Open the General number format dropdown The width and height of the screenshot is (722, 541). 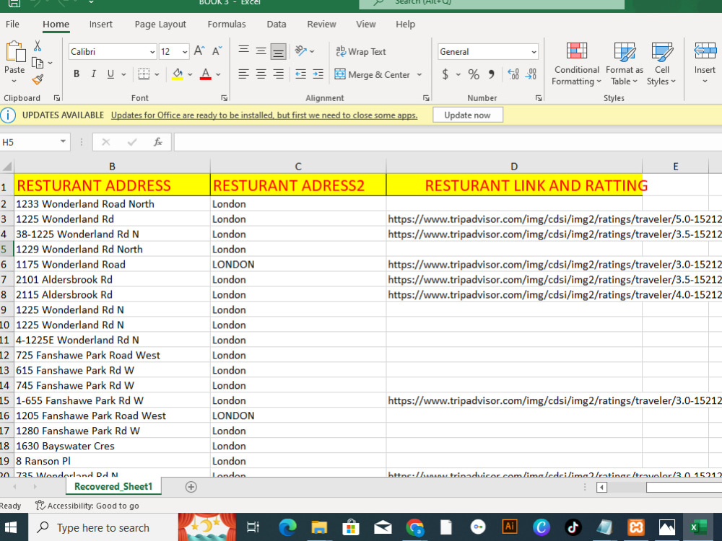tap(534, 52)
